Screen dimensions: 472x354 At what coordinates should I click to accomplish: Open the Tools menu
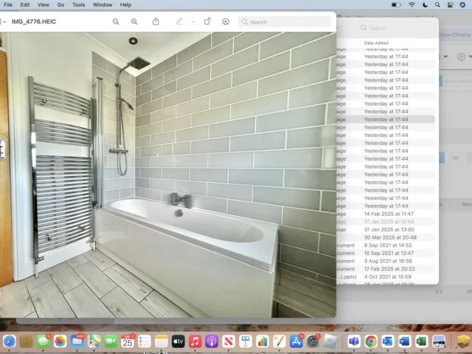(x=79, y=5)
